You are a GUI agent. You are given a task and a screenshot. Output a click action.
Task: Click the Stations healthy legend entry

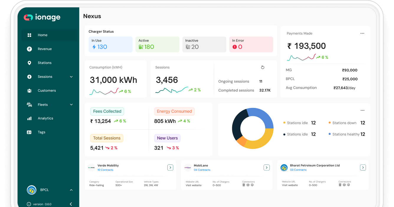(x=347, y=134)
